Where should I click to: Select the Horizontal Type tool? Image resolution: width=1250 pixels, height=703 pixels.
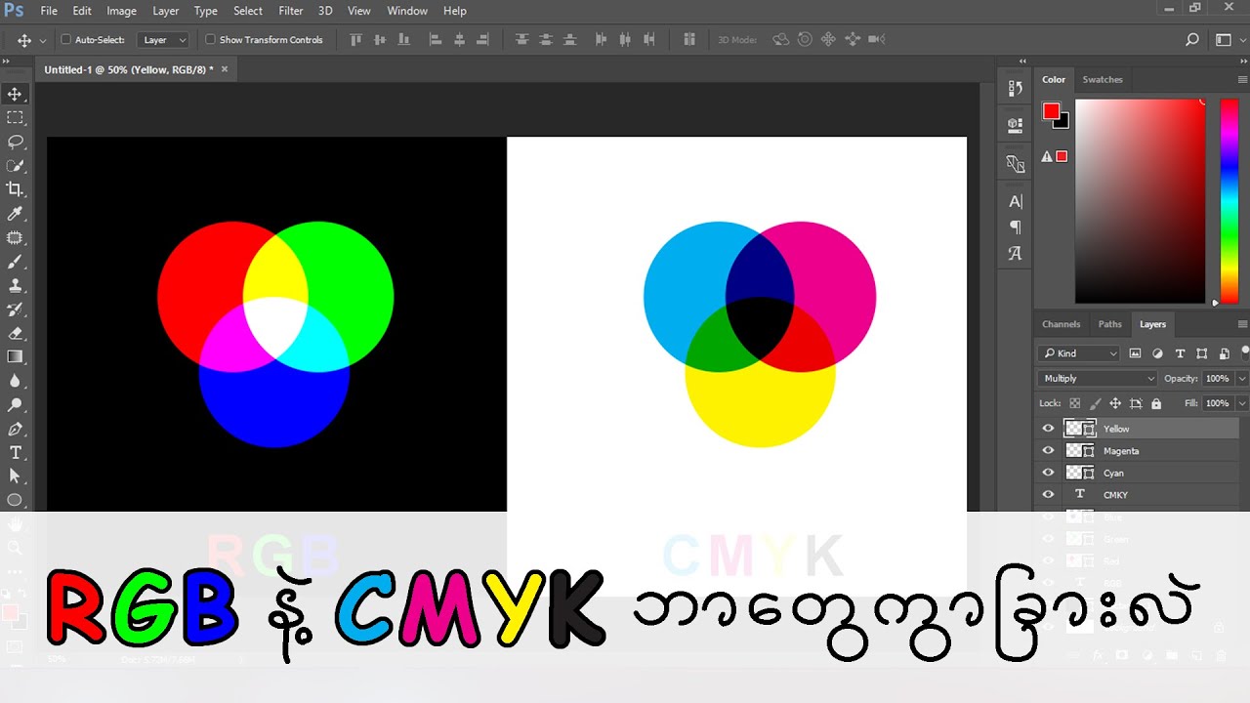[x=15, y=453]
